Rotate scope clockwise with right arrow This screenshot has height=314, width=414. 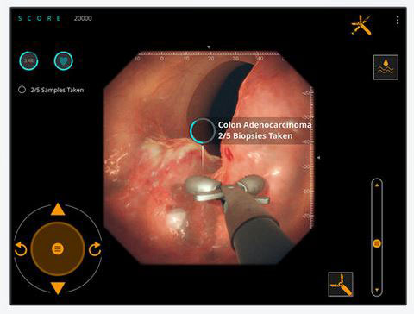pyautogui.click(x=95, y=249)
